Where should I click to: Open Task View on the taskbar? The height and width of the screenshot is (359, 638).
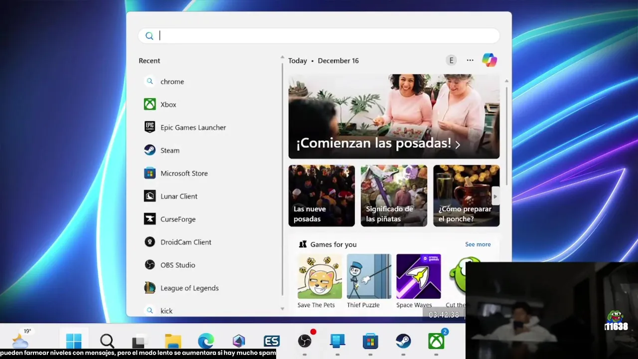[x=139, y=341]
